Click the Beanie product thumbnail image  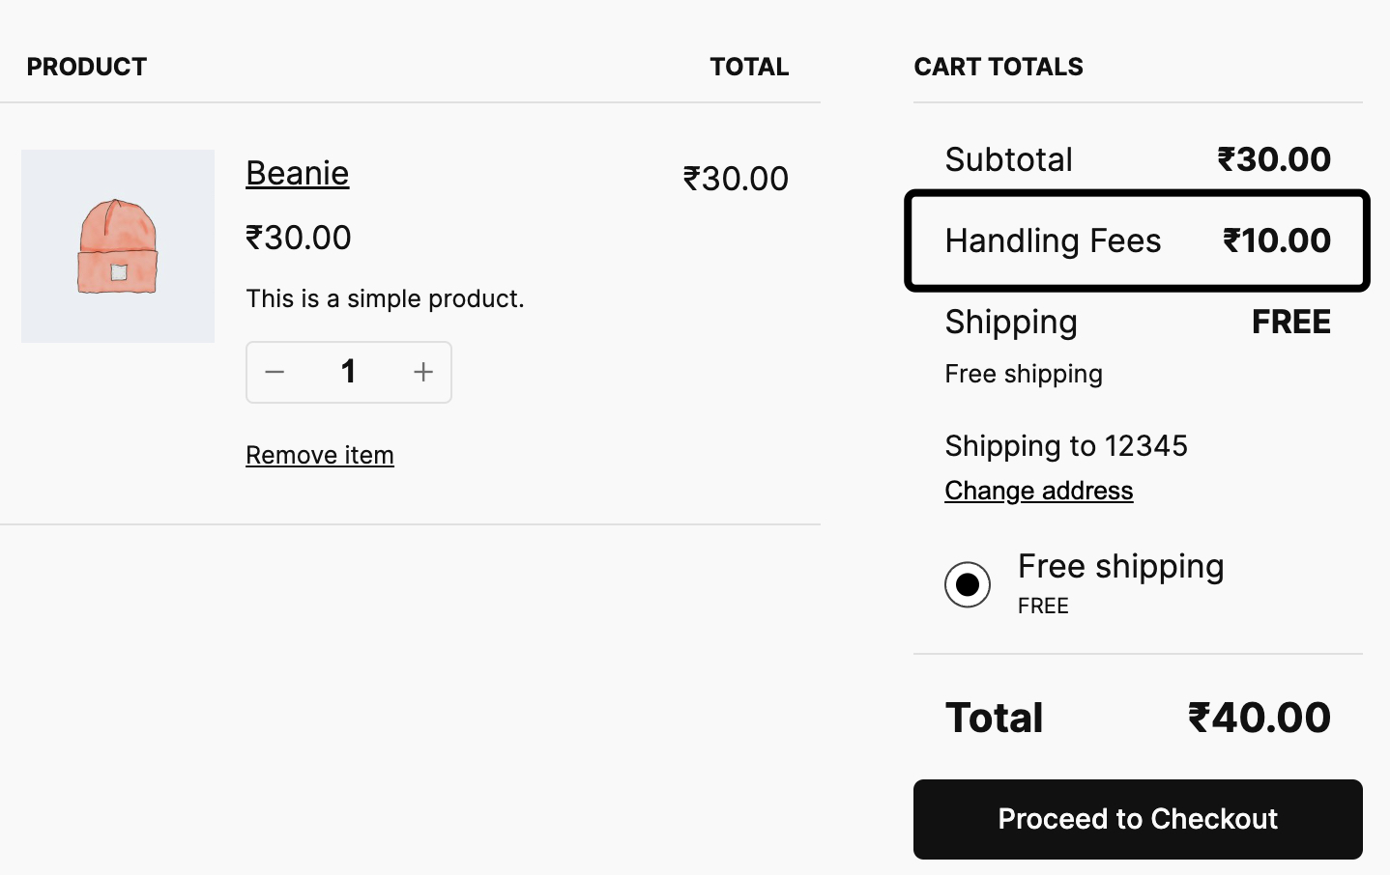click(x=118, y=246)
